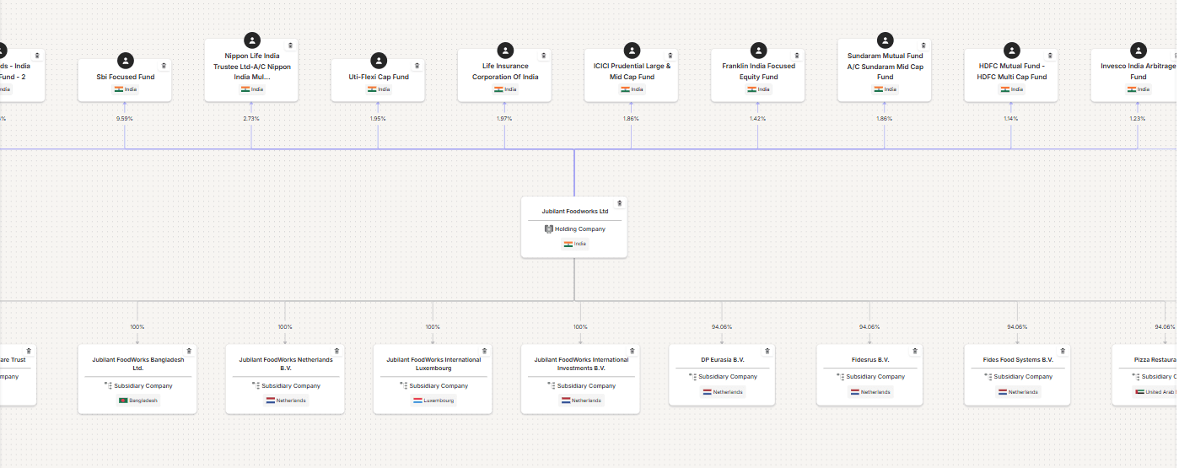Click the Luxembourg flag country badge
Image resolution: width=1179 pixels, height=468 pixels.
(433, 401)
